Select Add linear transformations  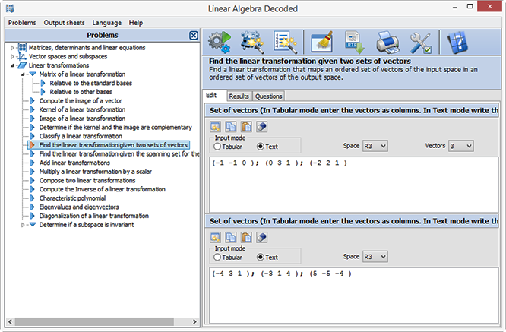tap(74, 163)
